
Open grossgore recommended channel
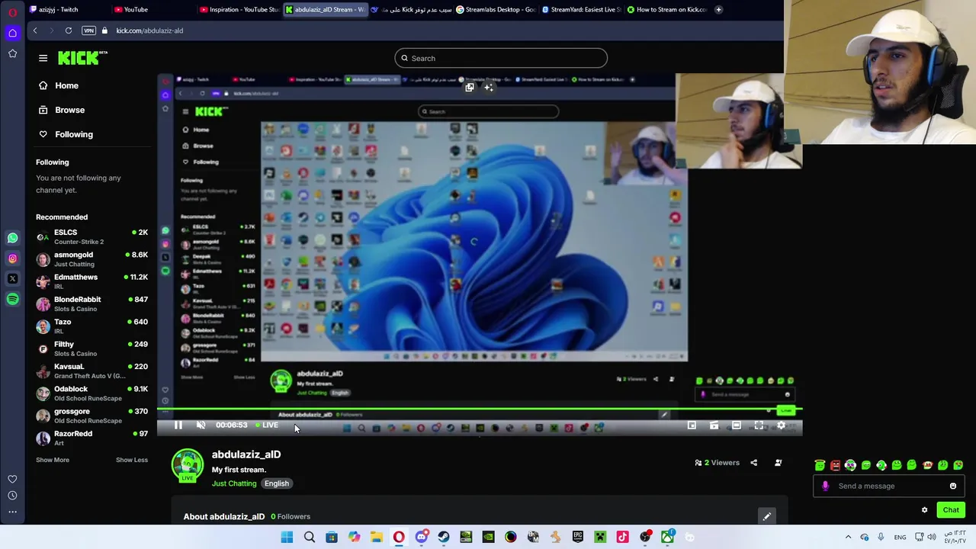coord(91,416)
